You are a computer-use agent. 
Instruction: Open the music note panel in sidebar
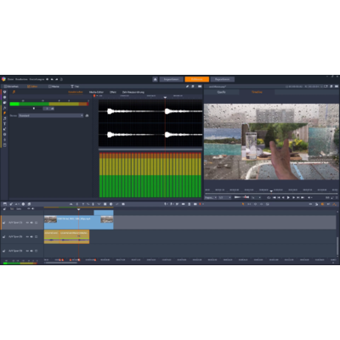click(4, 118)
